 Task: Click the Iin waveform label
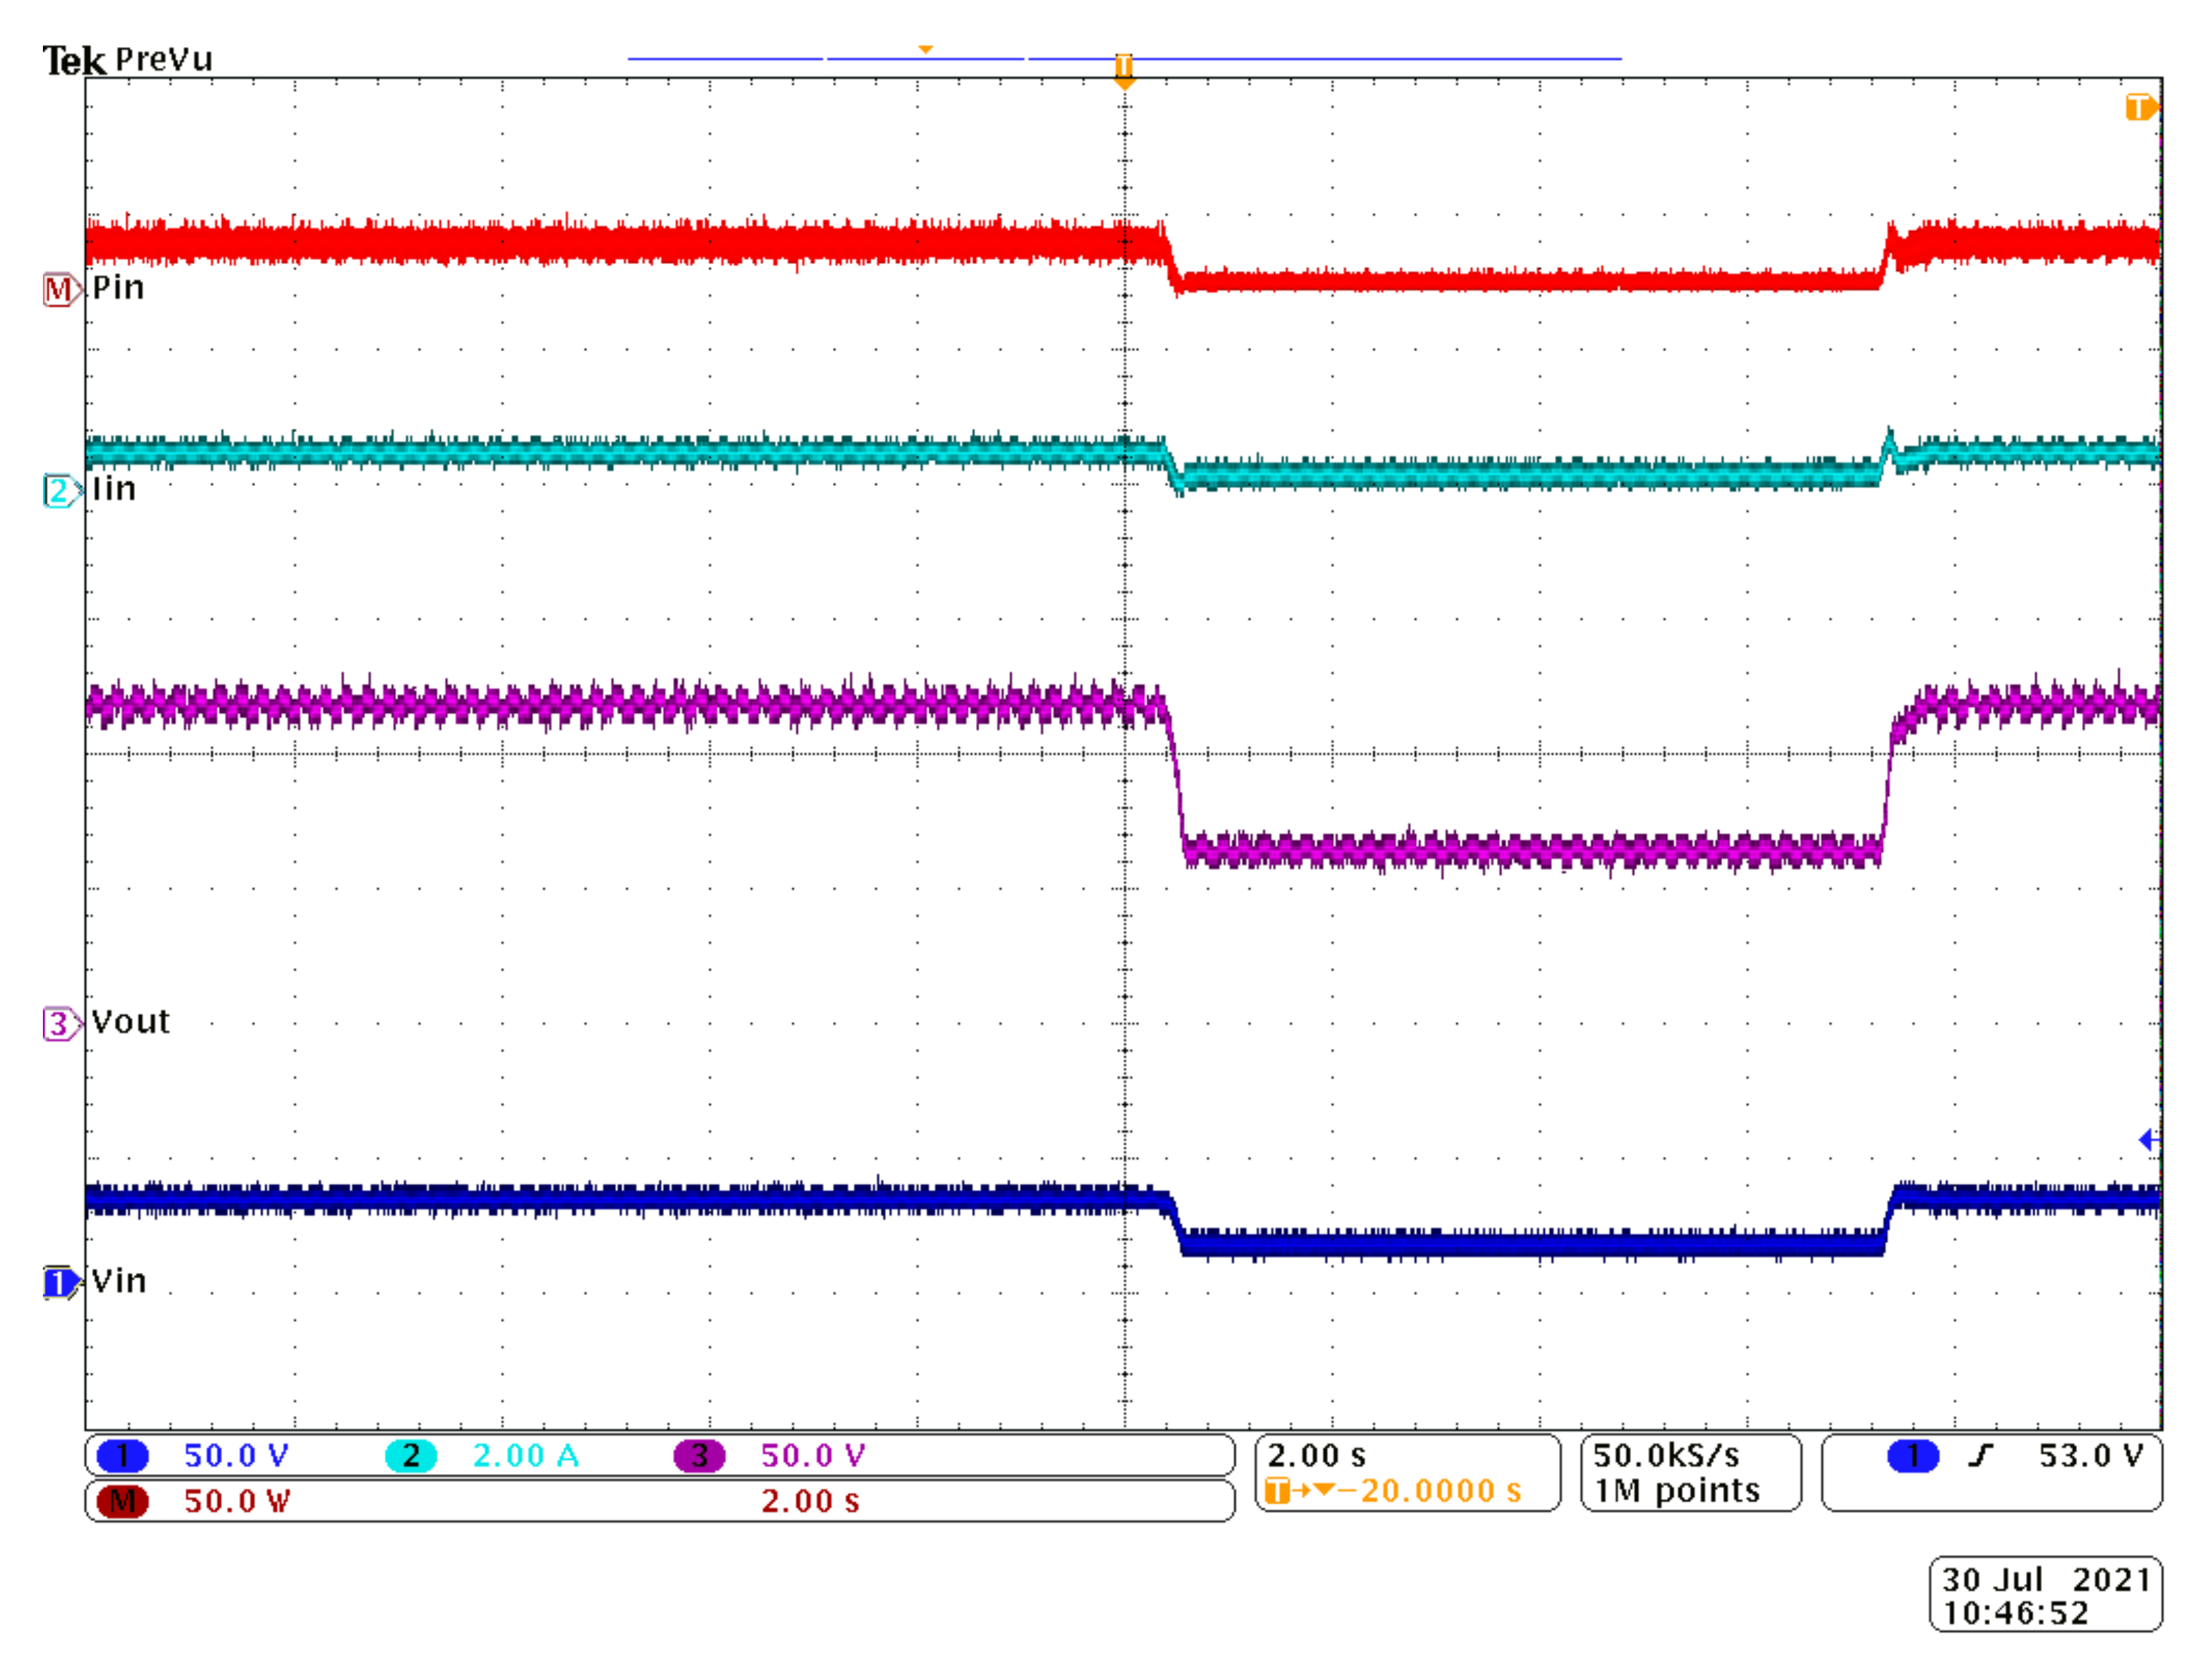(x=114, y=489)
